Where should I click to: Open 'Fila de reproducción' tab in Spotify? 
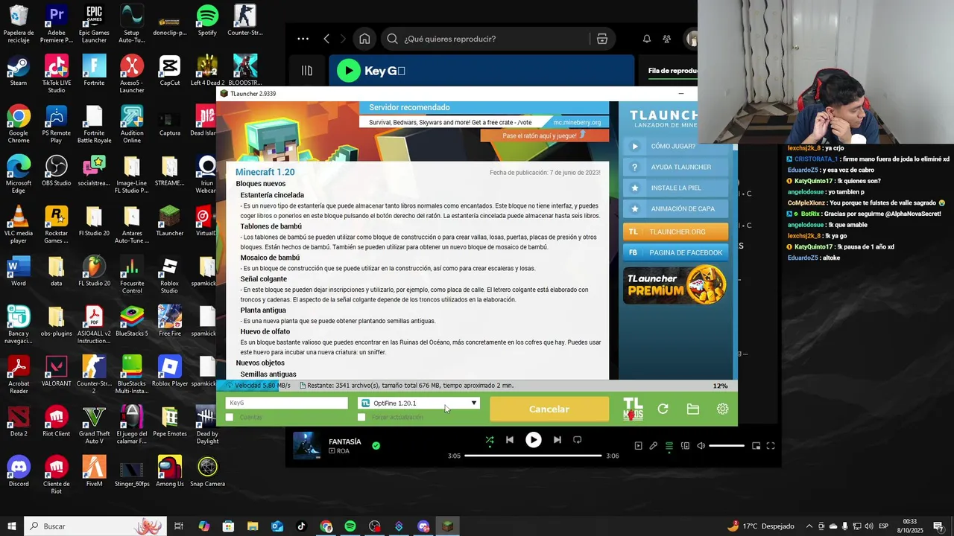[x=672, y=71]
